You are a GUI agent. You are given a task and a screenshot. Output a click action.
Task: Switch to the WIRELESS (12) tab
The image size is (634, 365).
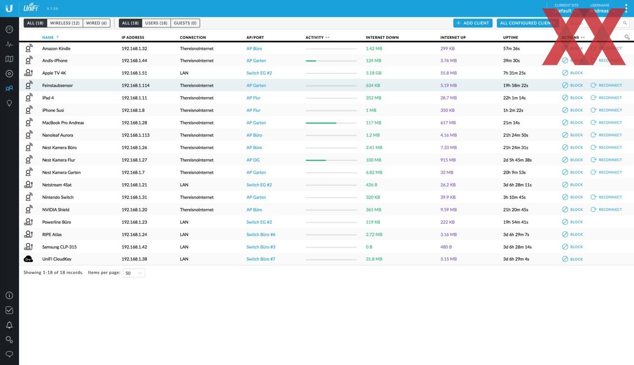(x=65, y=23)
